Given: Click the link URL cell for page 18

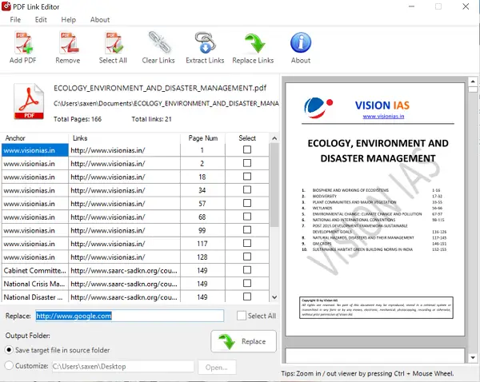Looking at the screenshot, I should pos(124,177).
